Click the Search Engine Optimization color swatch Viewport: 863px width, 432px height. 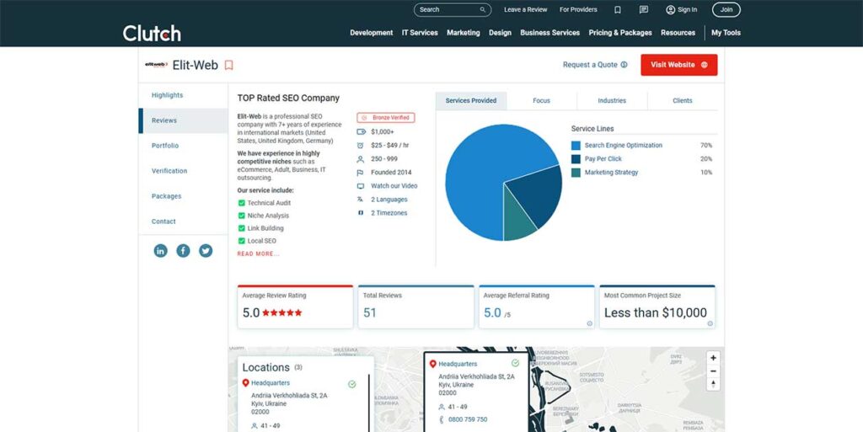576,146
